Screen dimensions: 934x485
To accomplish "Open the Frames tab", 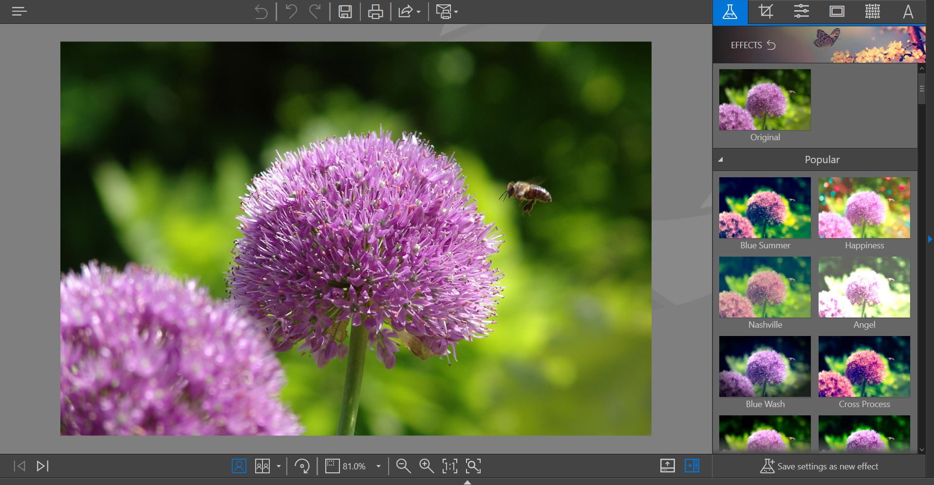I will click(x=837, y=12).
